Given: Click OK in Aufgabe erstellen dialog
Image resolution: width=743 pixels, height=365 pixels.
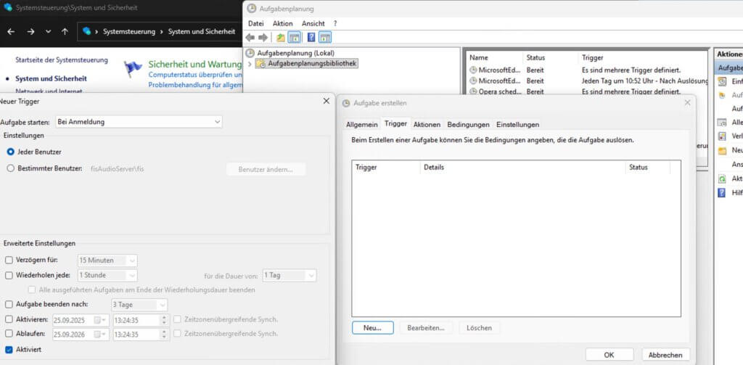Looking at the screenshot, I should click(609, 355).
